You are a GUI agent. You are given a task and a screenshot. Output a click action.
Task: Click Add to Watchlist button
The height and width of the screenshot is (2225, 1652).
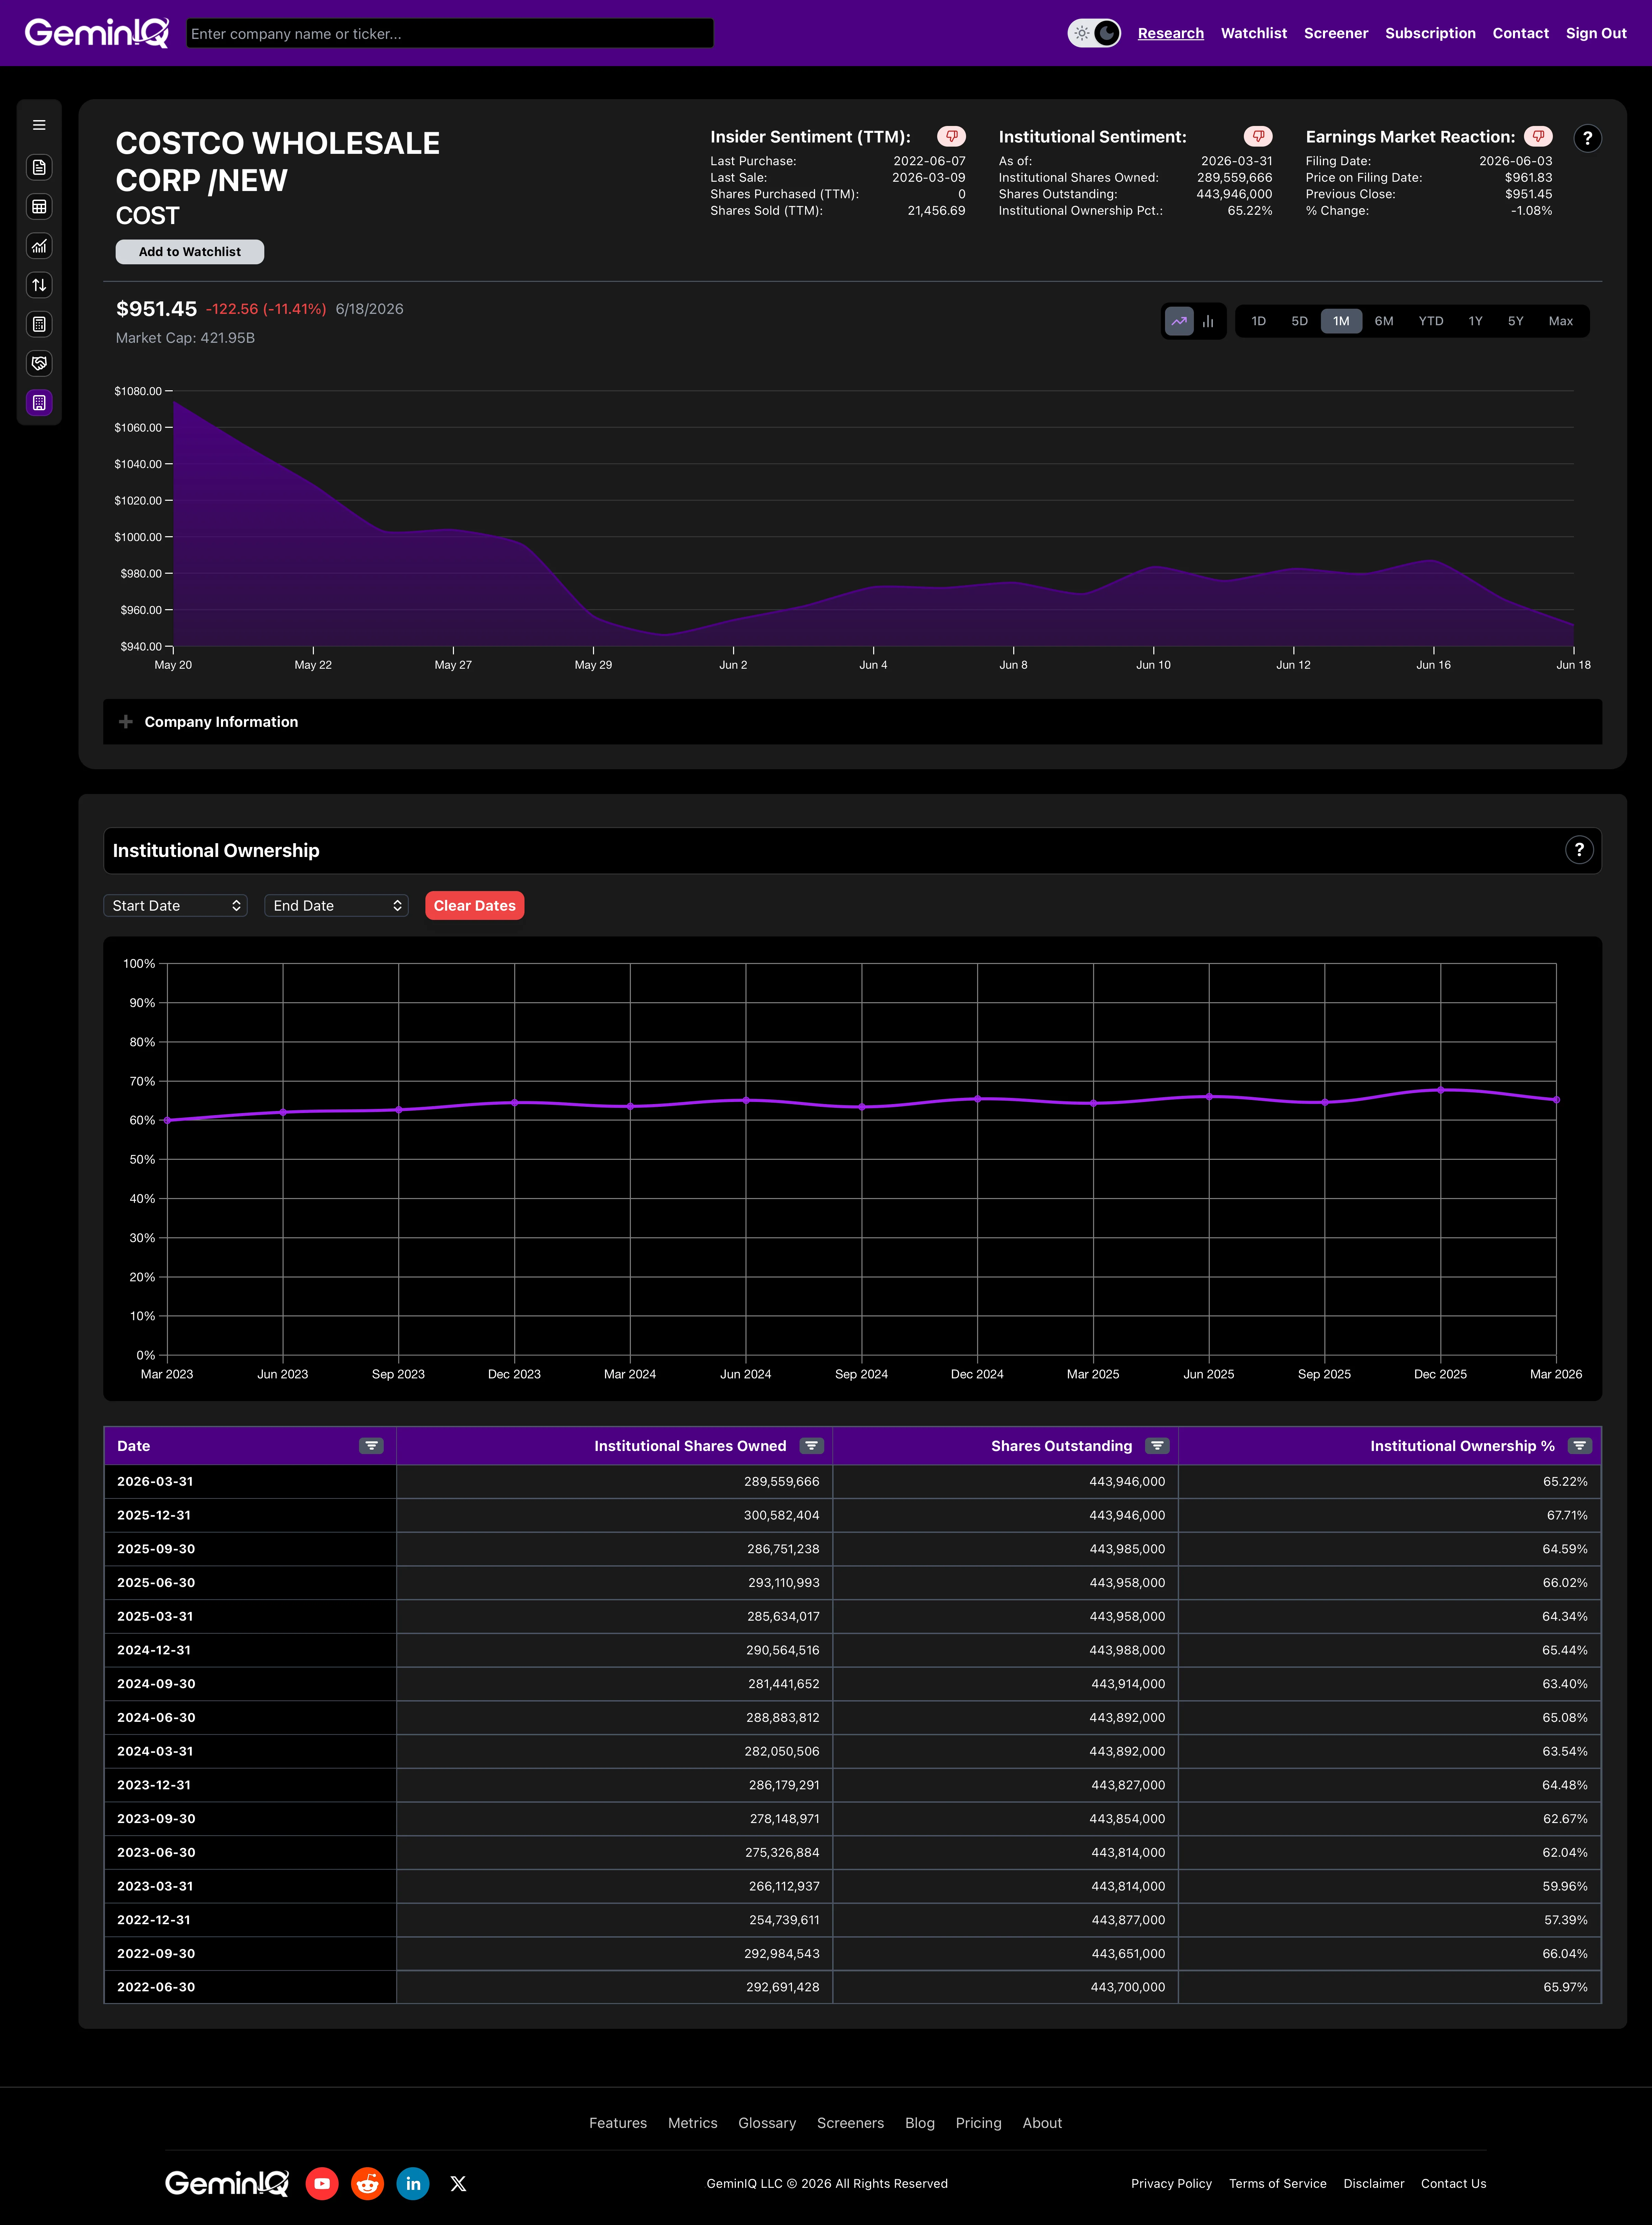[x=190, y=252]
